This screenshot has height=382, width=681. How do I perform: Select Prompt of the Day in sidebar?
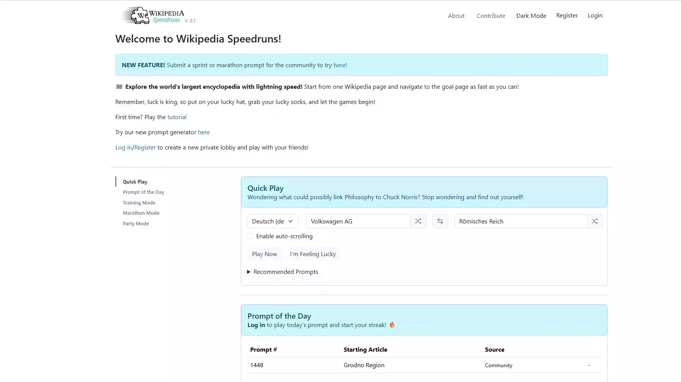coord(143,192)
